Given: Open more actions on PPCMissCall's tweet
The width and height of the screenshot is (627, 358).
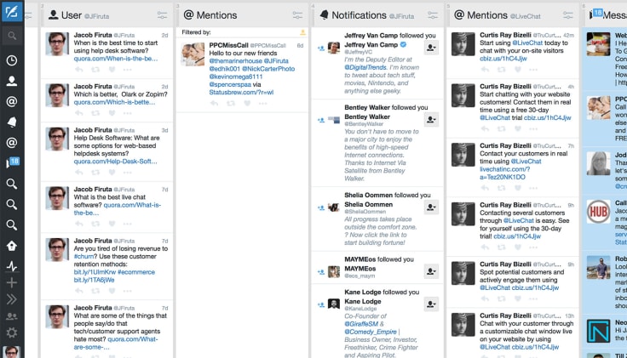Looking at the screenshot, I should click(262, 104).
